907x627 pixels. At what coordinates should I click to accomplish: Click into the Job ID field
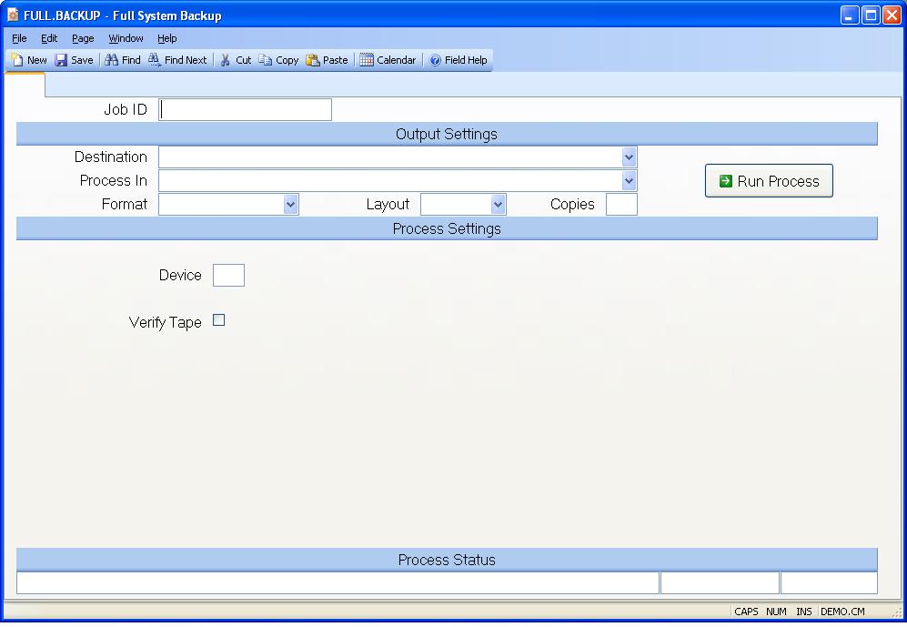click(x=246, y=110)
